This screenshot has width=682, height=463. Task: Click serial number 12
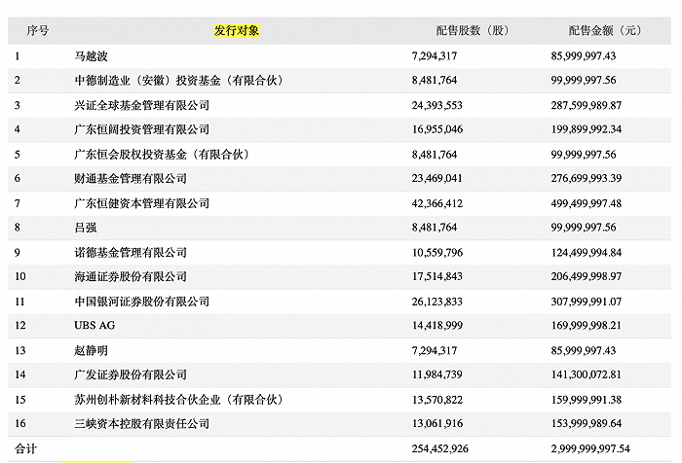point(20,325)
